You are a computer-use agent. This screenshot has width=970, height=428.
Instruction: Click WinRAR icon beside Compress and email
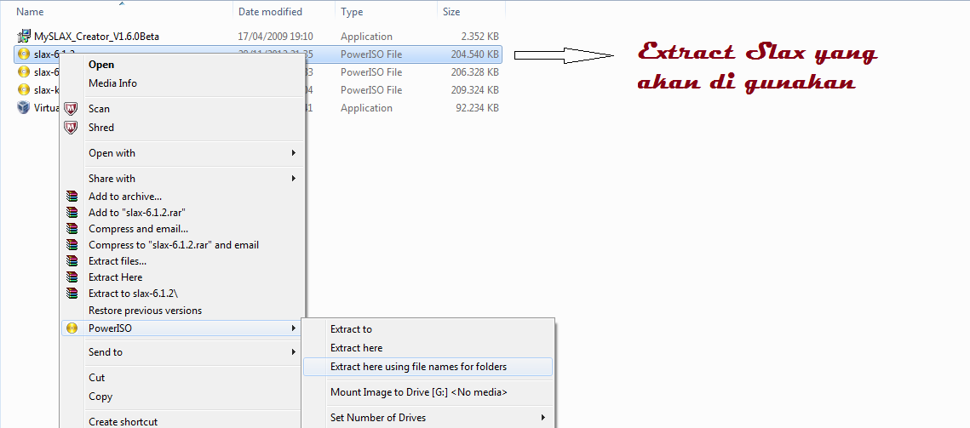72,229
